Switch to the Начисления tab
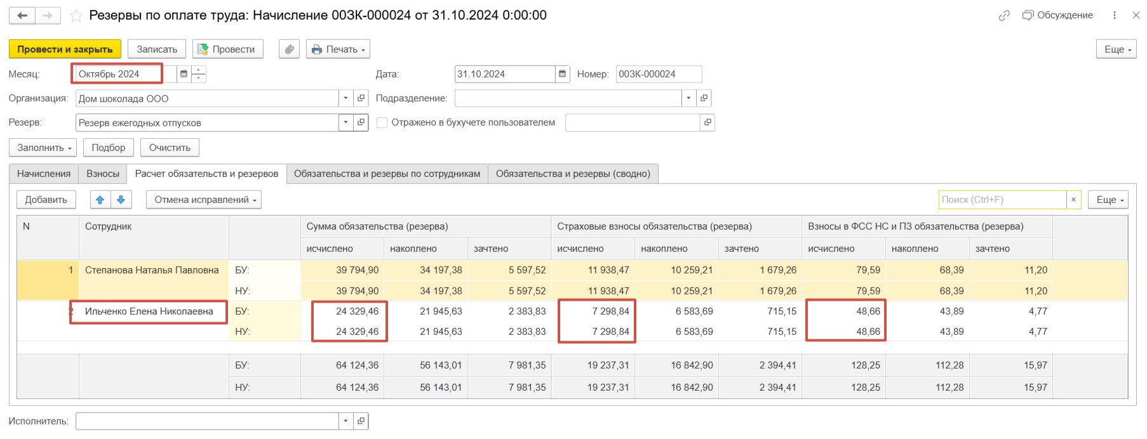Image resolution: width=1147 pixels, height=439 pixels. [44, 174]
